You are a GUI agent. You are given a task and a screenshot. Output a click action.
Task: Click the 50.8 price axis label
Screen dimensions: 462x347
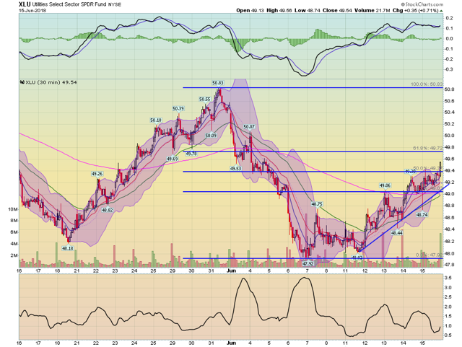[x=450, y=89]
